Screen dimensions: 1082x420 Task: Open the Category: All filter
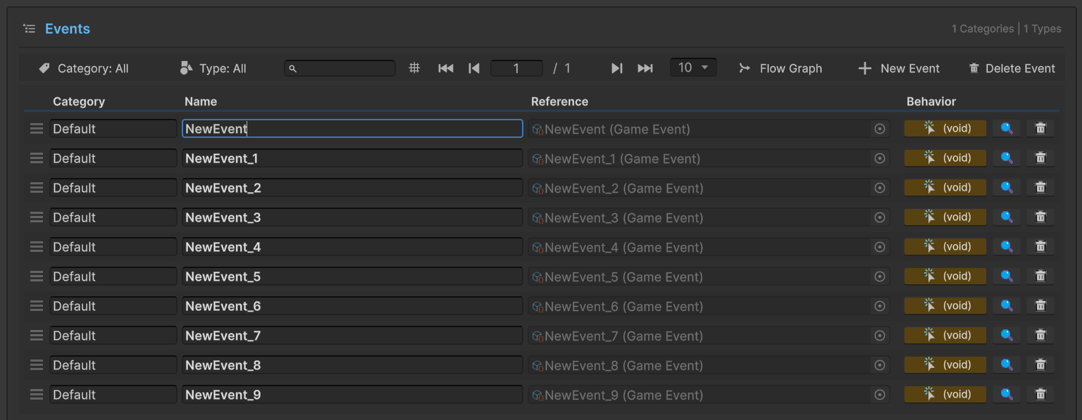(x=84, y=68)
